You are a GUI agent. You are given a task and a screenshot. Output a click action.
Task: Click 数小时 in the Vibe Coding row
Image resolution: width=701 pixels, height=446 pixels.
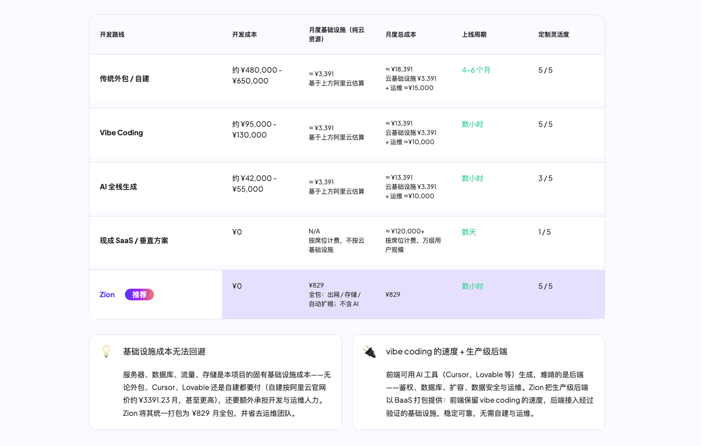(473, 124)
